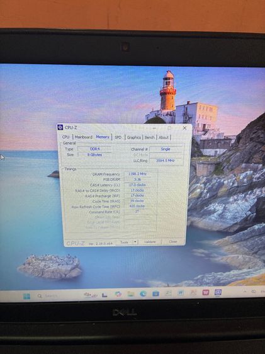Click the CPU-Z title bar icon
265x354 pixels.
60,127
